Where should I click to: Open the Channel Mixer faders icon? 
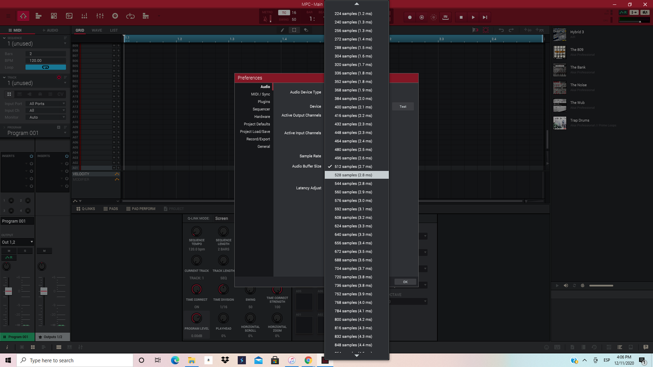[100, 17]
